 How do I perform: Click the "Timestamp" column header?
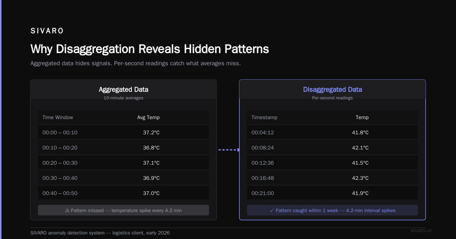coord(264,117)
